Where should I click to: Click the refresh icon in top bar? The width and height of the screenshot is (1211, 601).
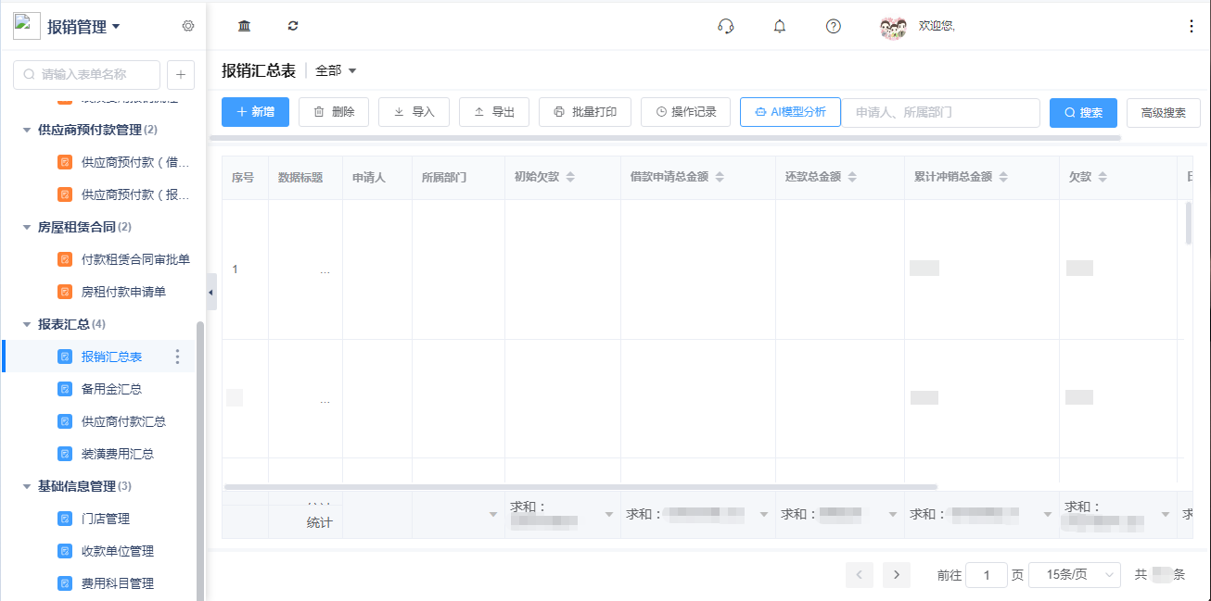(293, 26)
